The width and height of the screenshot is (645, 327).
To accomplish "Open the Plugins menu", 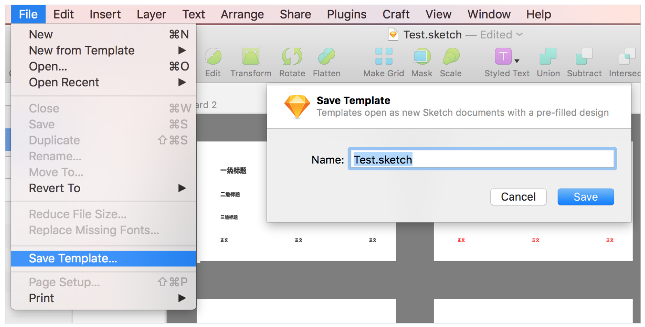I will pos(346,15).
